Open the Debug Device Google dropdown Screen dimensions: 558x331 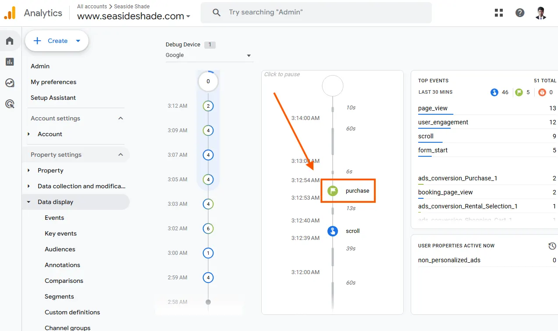[209, 56]
